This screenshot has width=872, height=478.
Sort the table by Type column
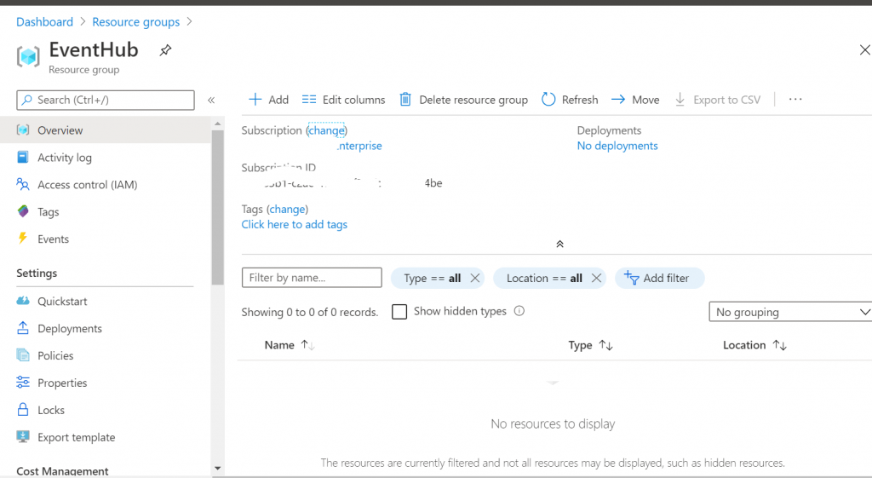(590, 345)
